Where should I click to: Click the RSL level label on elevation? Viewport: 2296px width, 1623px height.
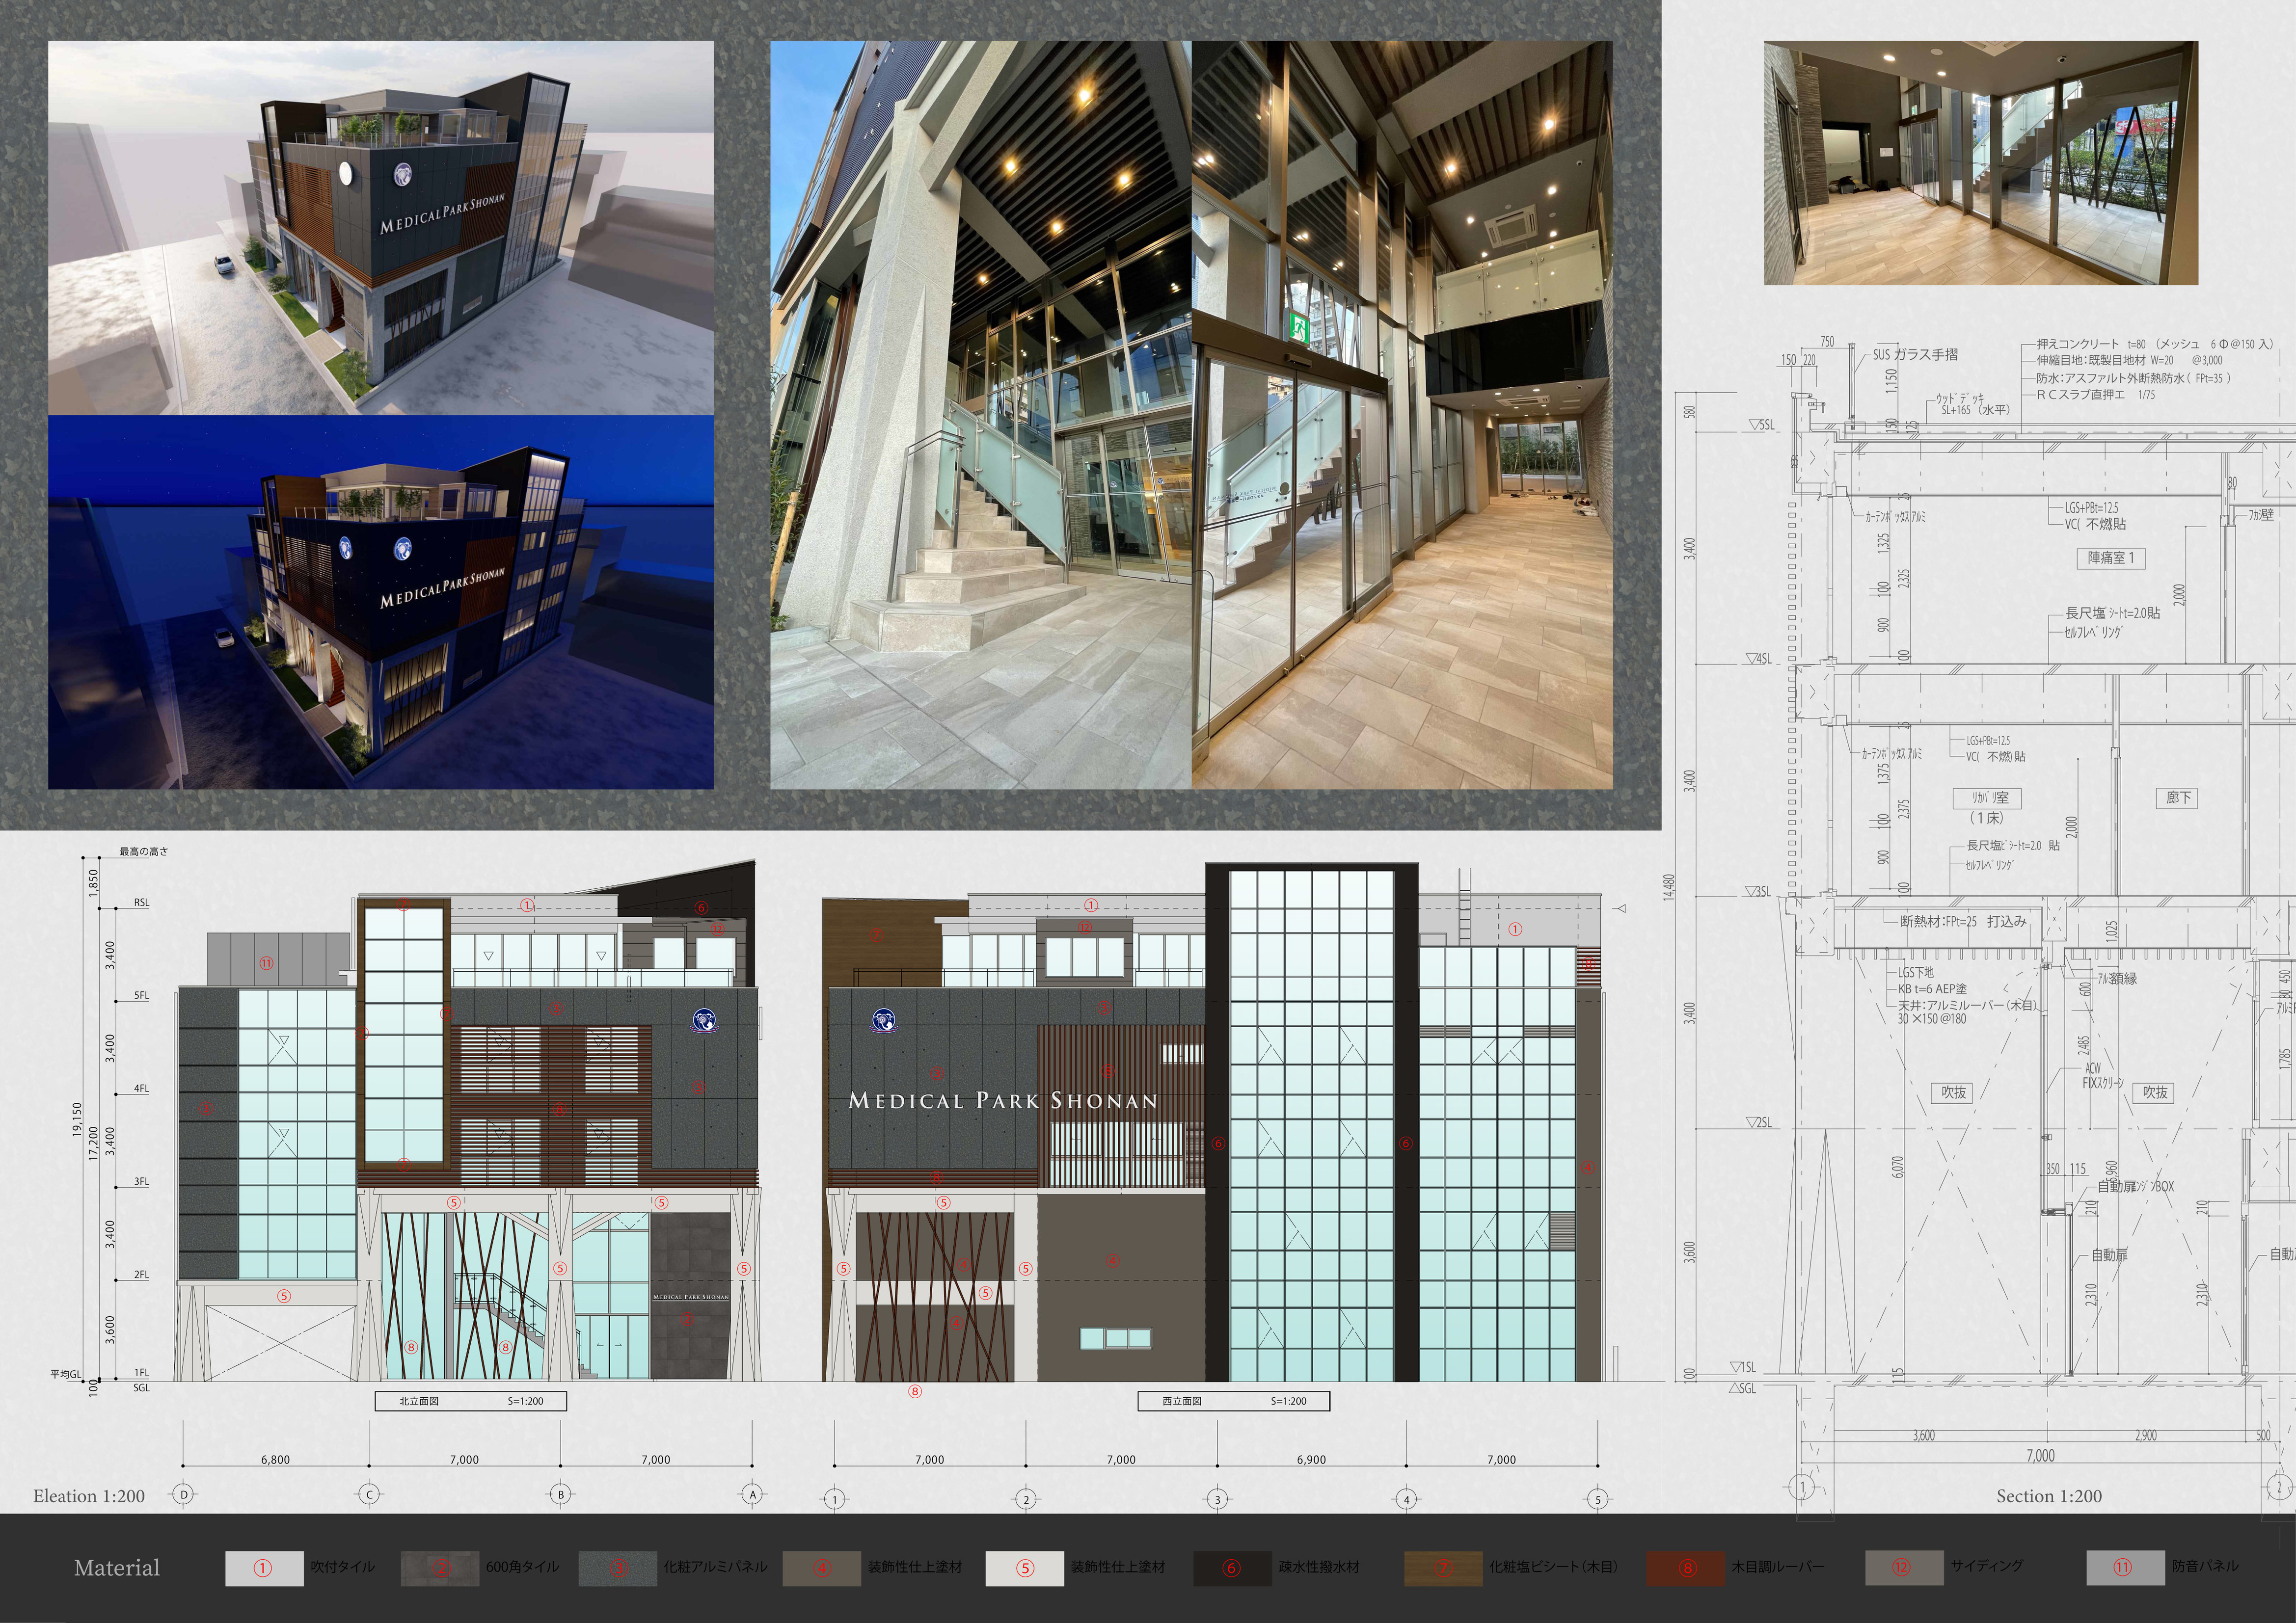pos(142,903)
